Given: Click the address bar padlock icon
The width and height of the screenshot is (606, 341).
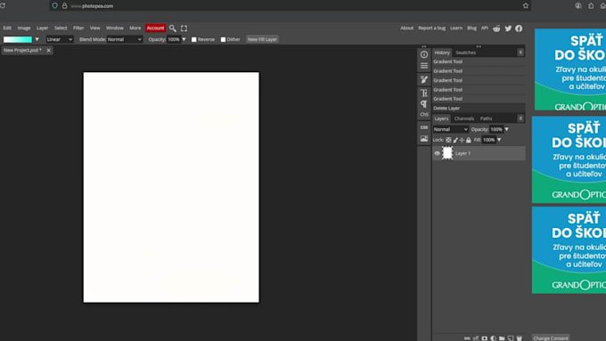Looking at the screenshot, I should click(64, 6).
